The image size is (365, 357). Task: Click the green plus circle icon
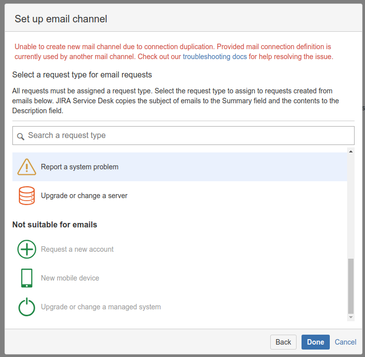[x=27, y=249]
